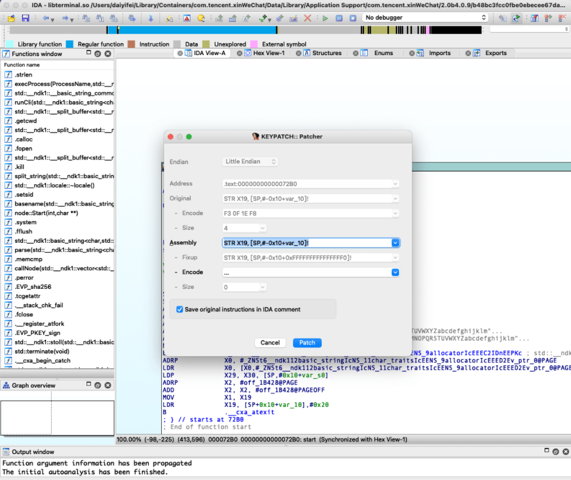Open the Endian dropdown

coord(250,161)
